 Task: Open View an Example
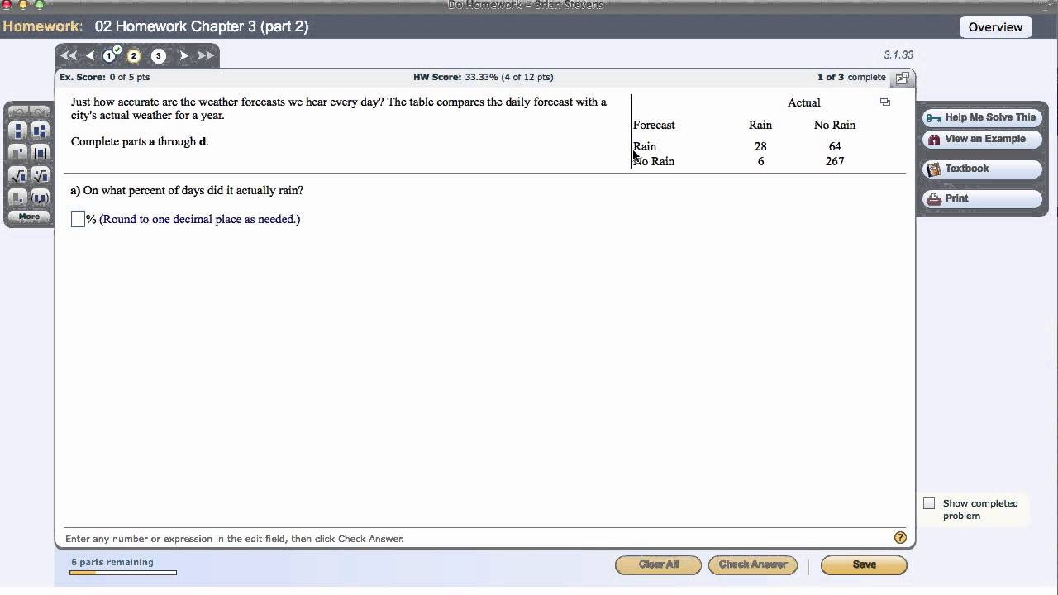(982, 139)
